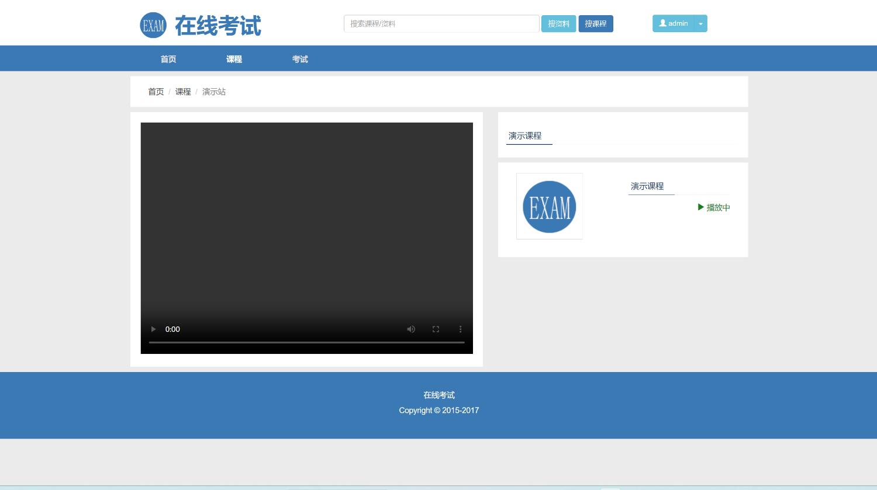Go to 课程 in the breadcrumb
Viewport: 877px width, 490px height.
click(183, 92)
